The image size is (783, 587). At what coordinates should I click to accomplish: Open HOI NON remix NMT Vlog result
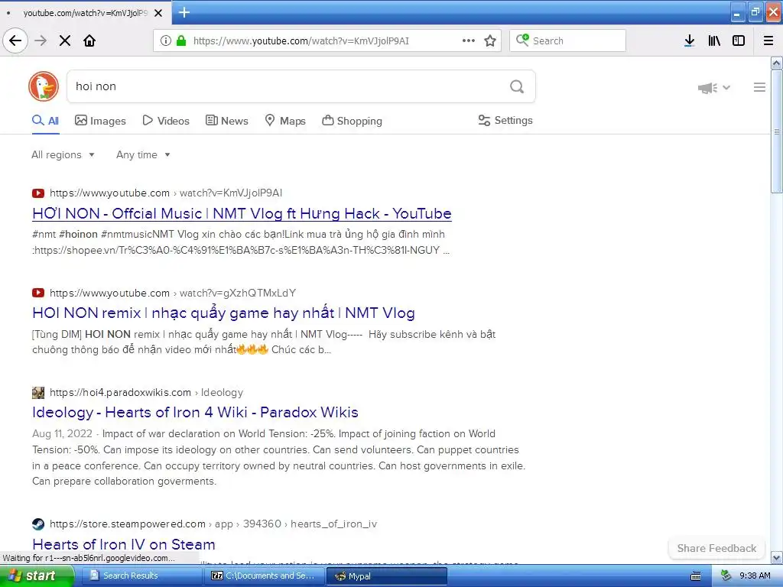pyautogui.click(x=223, y=313)
